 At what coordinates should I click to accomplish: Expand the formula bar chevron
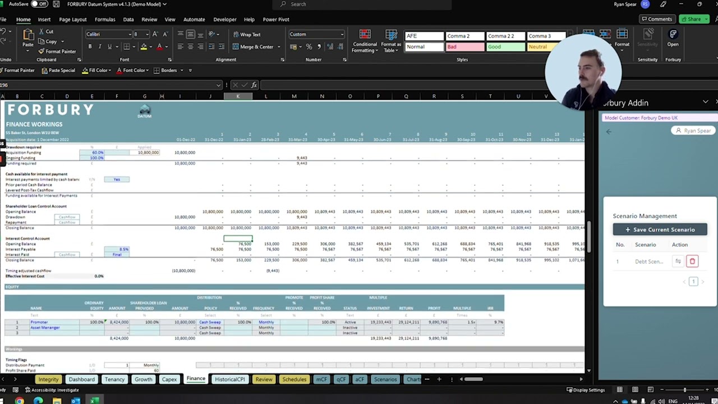coord(219,85)
